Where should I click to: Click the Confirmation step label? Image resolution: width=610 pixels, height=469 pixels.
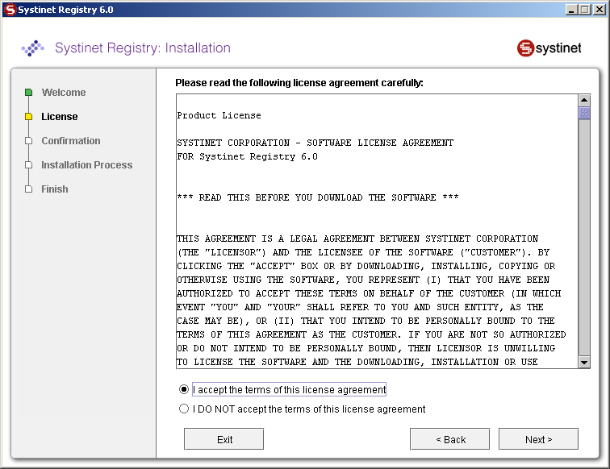point(71,141)
